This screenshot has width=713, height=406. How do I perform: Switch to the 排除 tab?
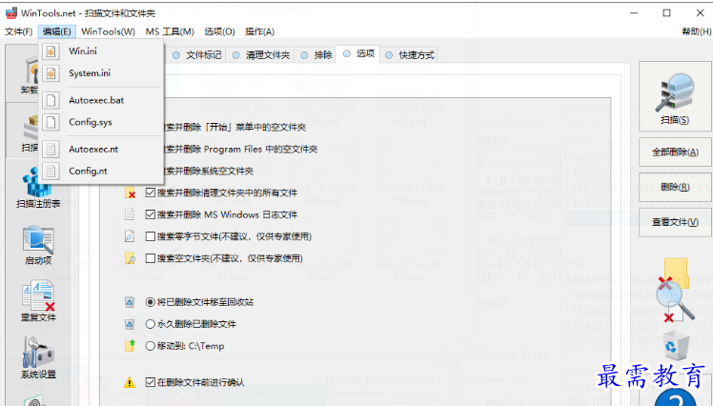pyautogui.click(x=316, y=55)
